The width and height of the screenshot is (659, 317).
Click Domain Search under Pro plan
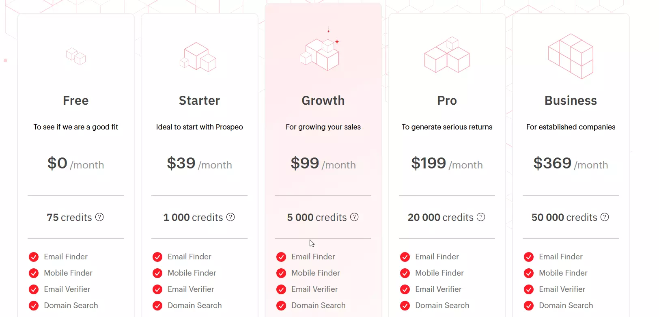[x=442, y=305]
